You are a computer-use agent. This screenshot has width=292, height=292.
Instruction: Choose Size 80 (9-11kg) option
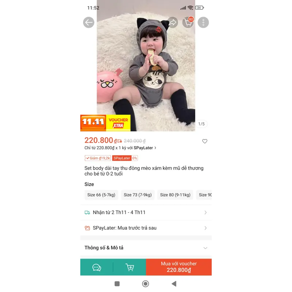[175, 195]
